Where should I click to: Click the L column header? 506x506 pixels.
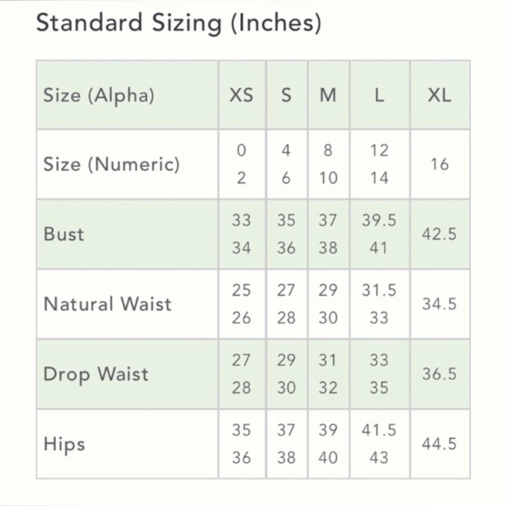coord(379,96)
